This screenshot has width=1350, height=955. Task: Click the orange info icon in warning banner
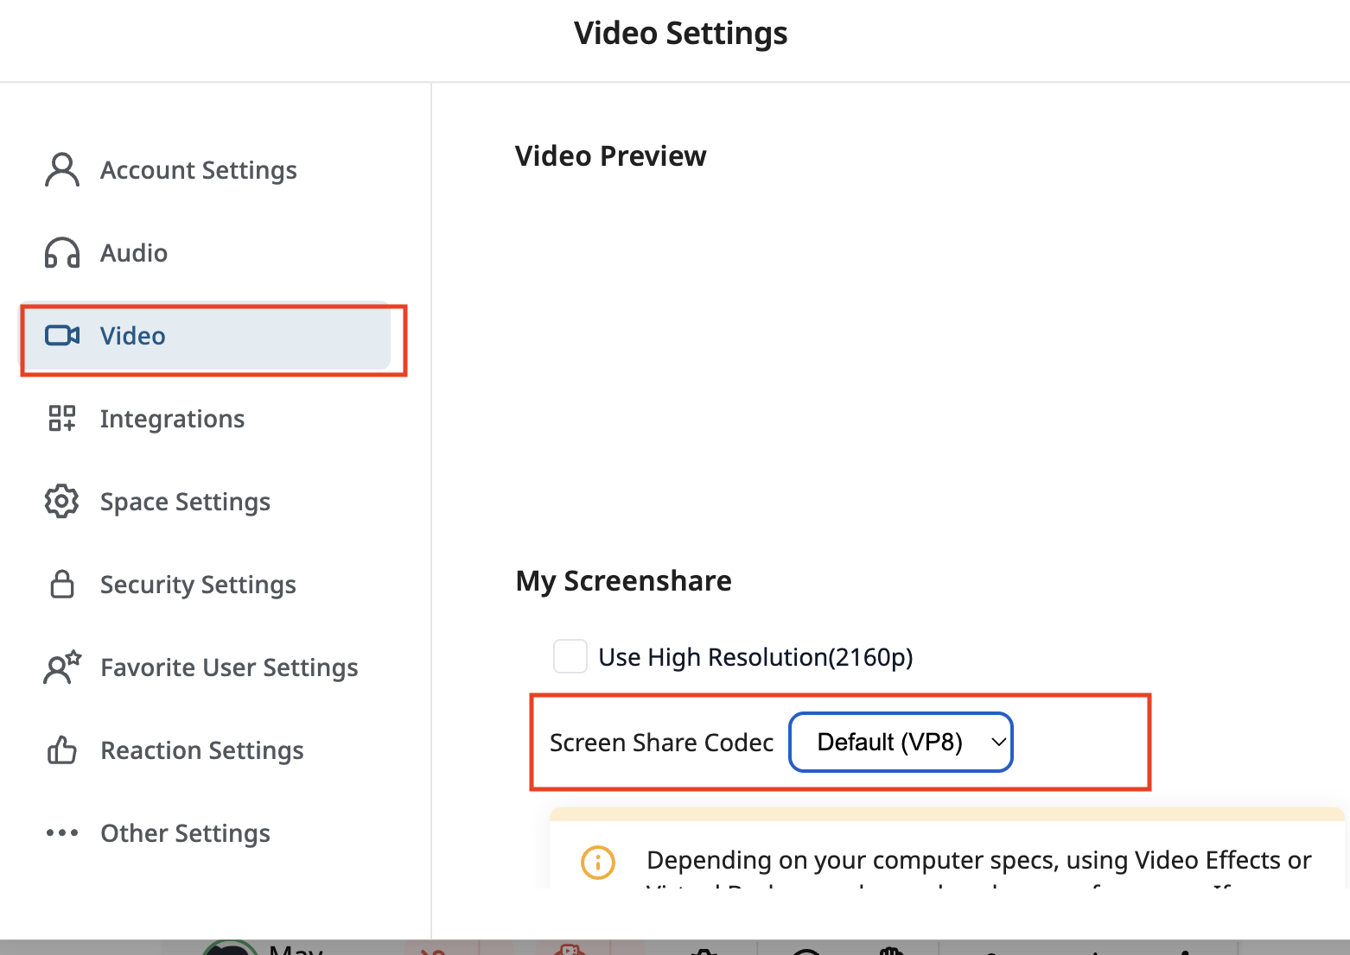coord(597,862)
